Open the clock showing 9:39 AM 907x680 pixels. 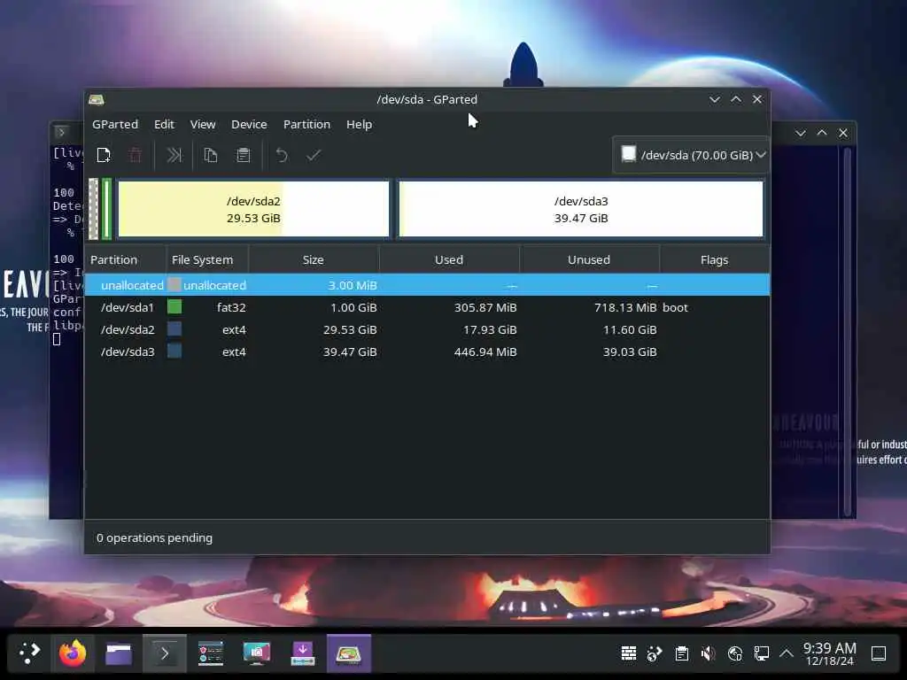[829, 653]
